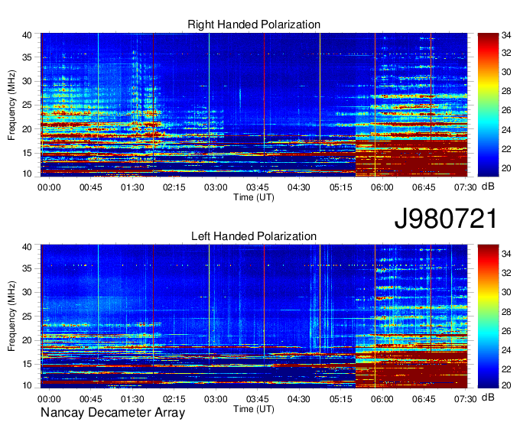The width and height of the screenshot is (520, 422).
Task: Click time tick '00:00' on Left Handed plot
Action: [49, 399]
